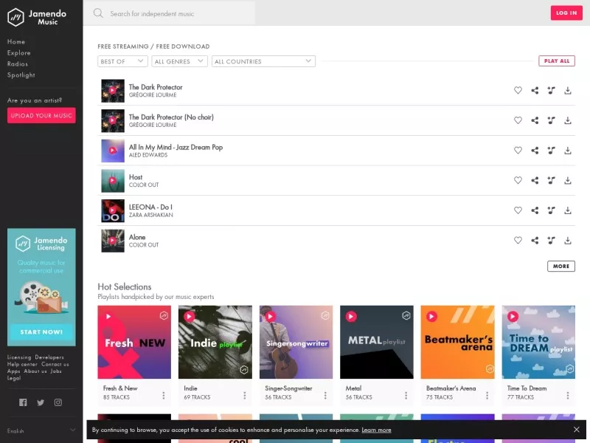
Task: Play All In My Mind thumbnail
Action: click(x=113, y=151)
